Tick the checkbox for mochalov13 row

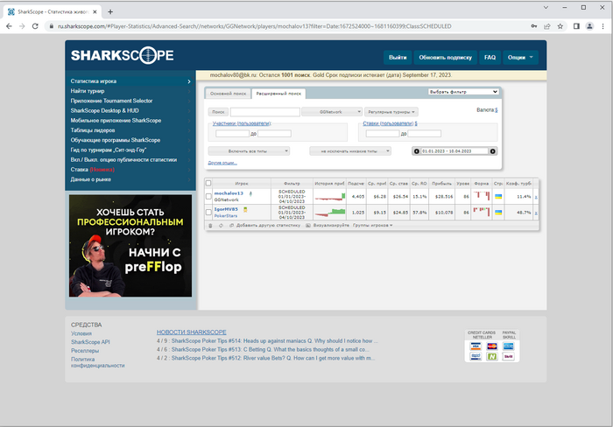click(208, 197)
